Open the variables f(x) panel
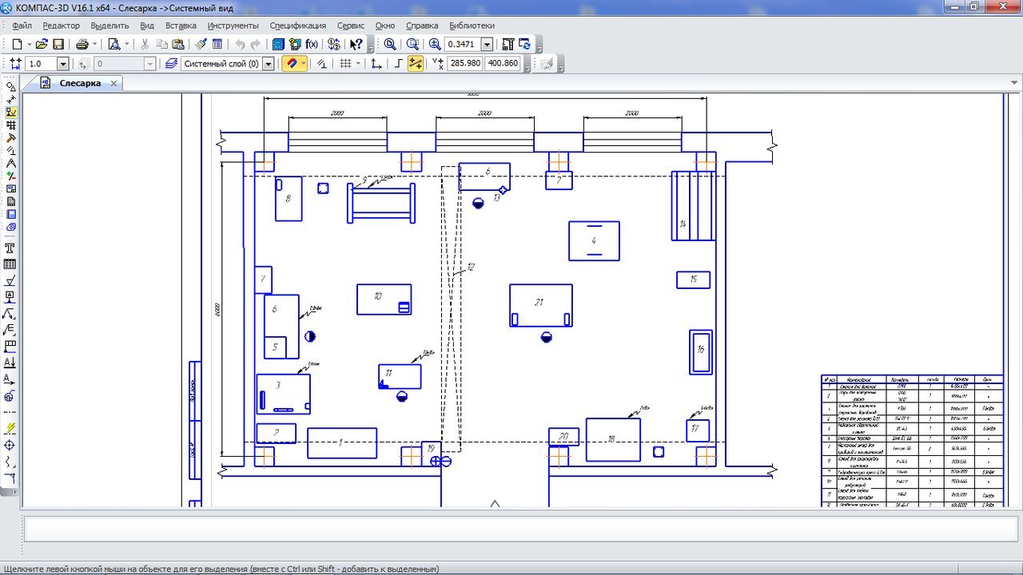 coord(312,45)
